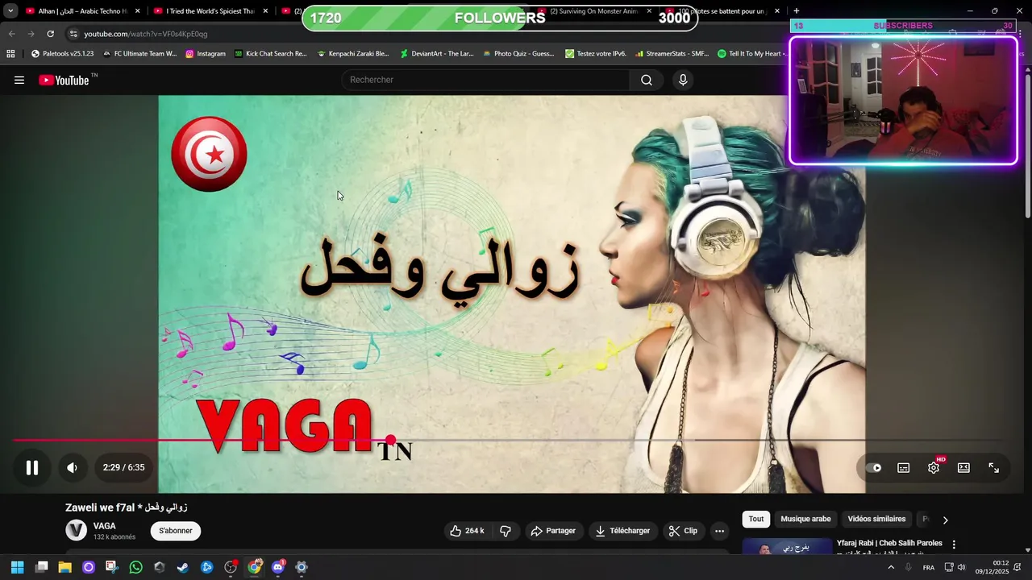Show hidden system tray icons
Image resolution: width=1032 pixels, height=580 pixels.
pyautogui.click(x=891, y=567)
